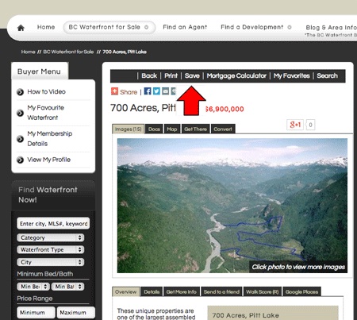357x320 pixels.
Task: Click the Find an Agent menu item
Action: point(185,27)
